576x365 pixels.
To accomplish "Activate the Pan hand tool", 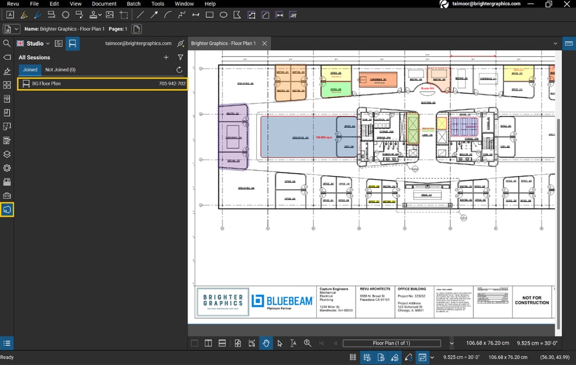I will [x=266, y=343].
